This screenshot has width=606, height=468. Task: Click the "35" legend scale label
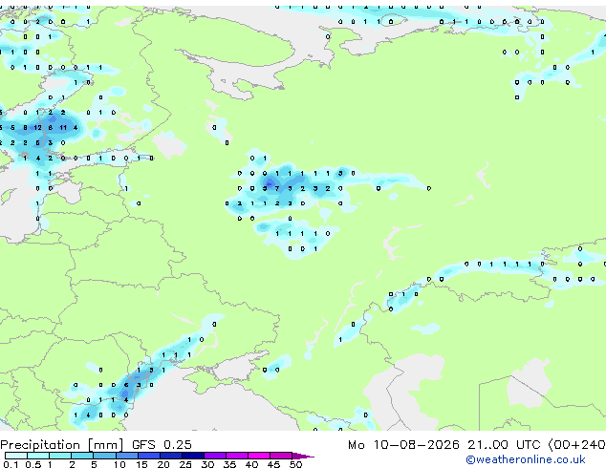[230, 464]
